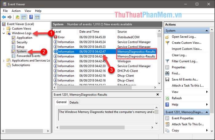Click the red Error icon for DistributedCOM
215x140 pixels.
click(56, 37)
